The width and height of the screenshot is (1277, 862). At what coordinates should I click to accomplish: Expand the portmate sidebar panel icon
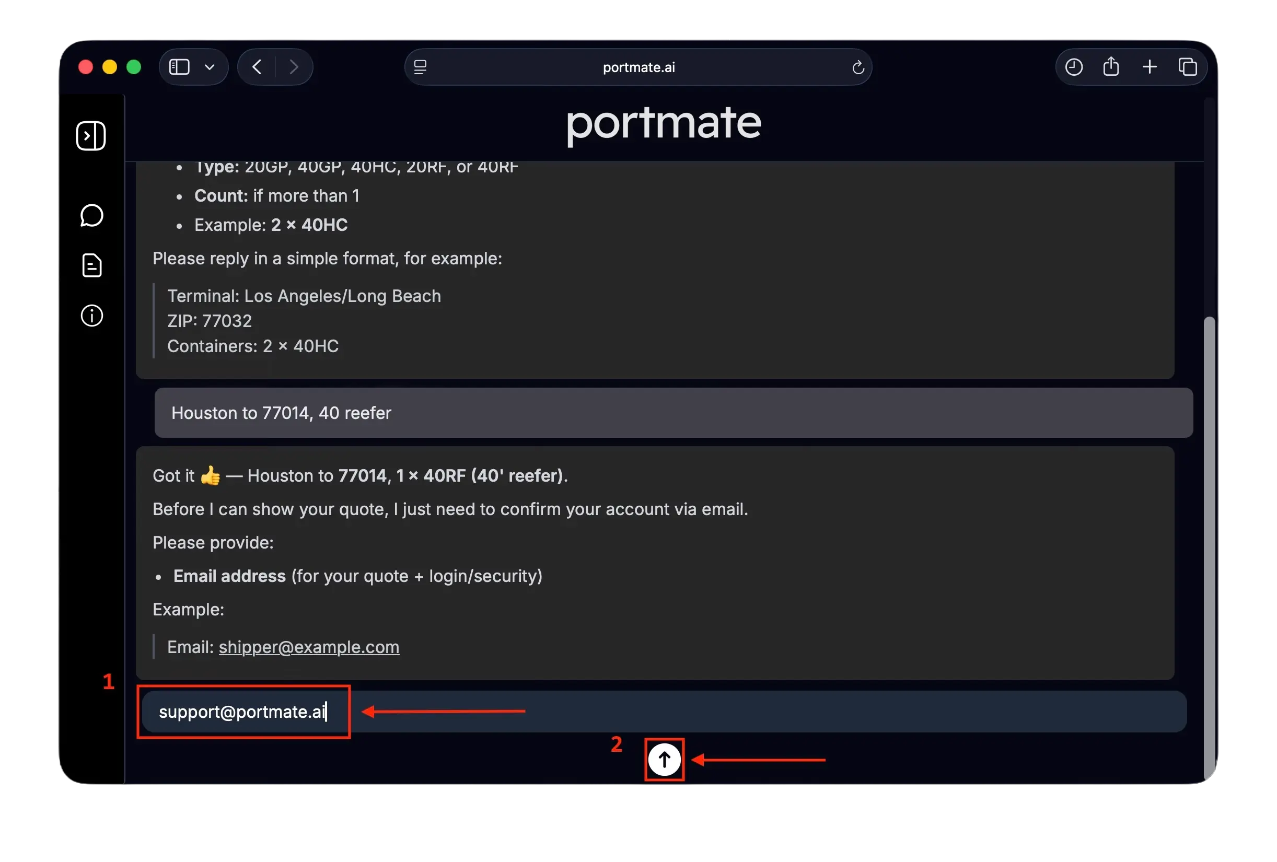point(91,136)
